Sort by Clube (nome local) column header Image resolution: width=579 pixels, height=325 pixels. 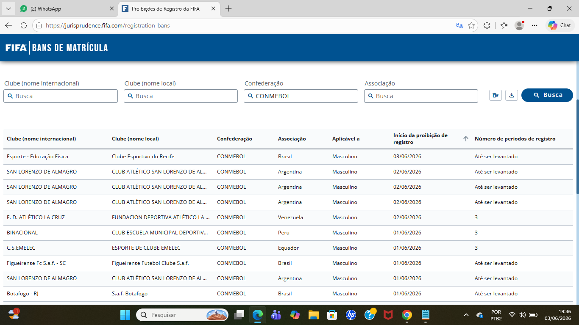(135, 139)
